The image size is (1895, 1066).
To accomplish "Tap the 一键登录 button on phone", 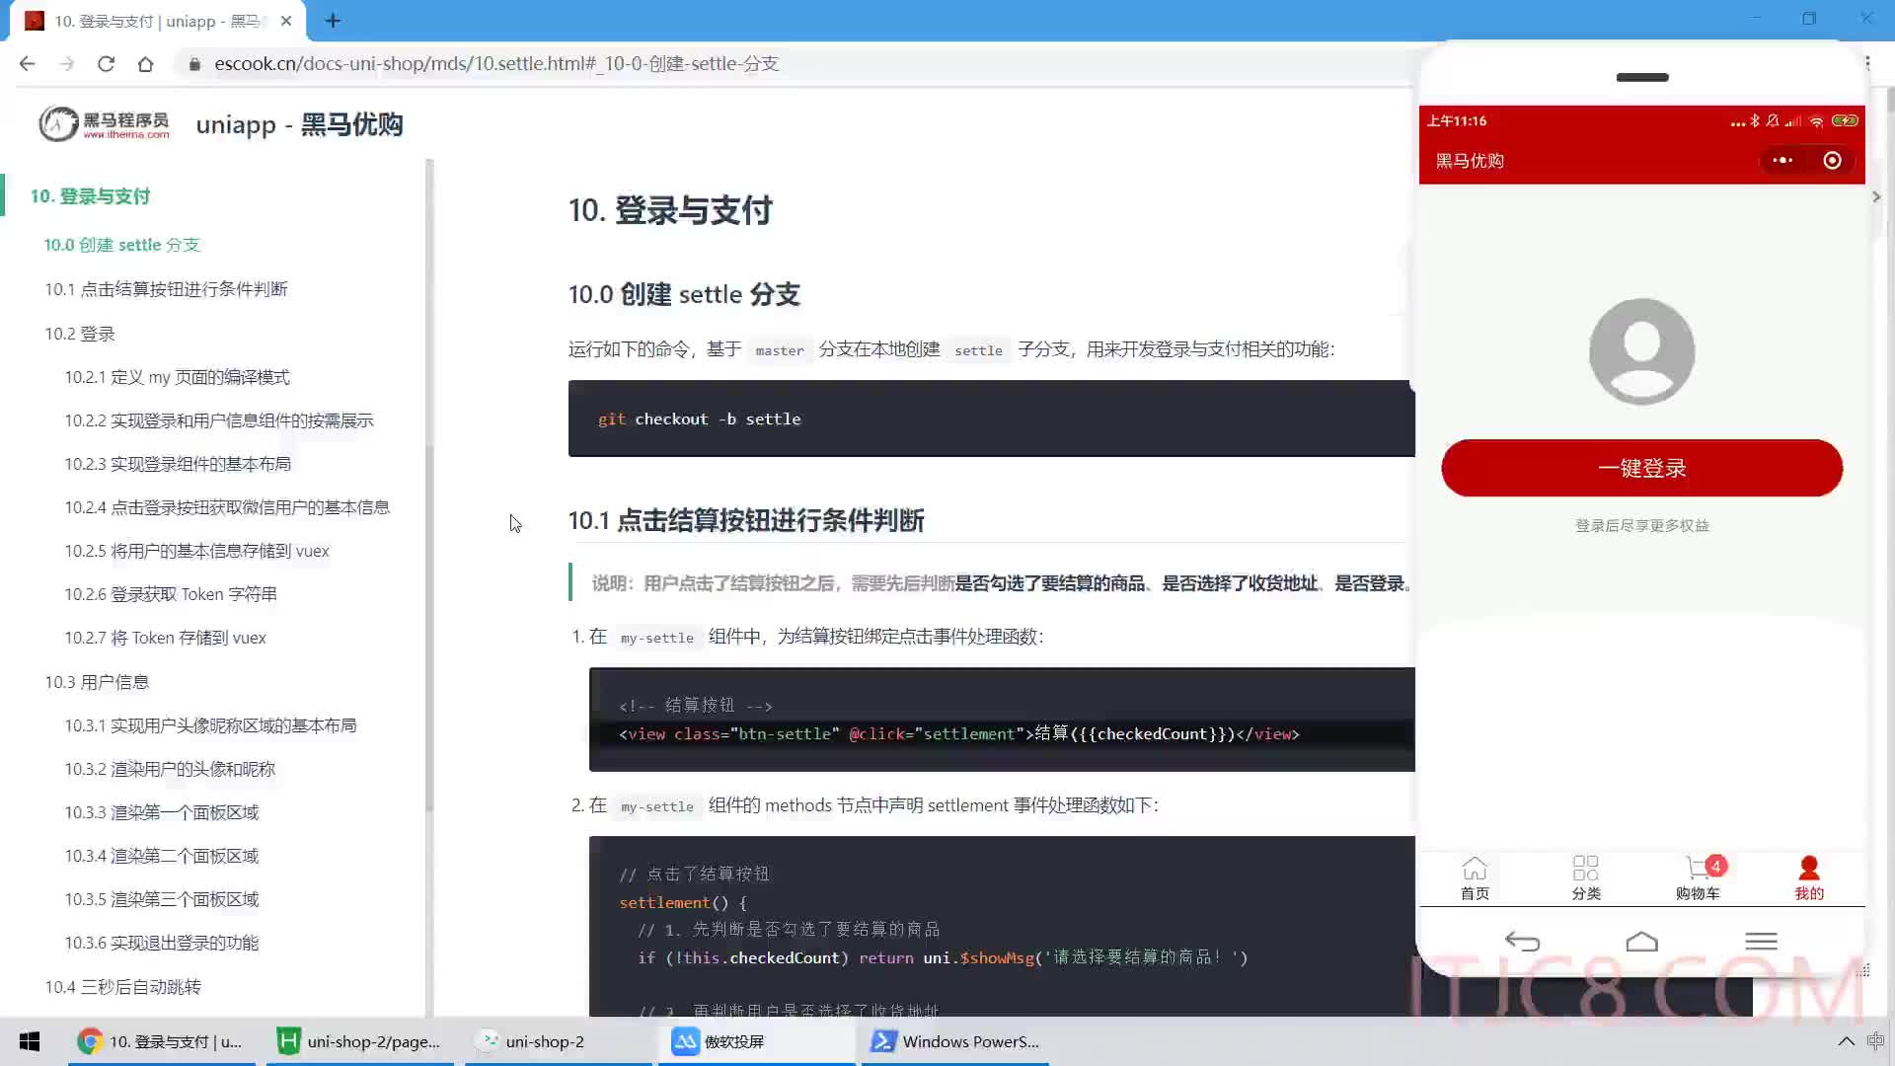I will click(x=1641, y=468).
